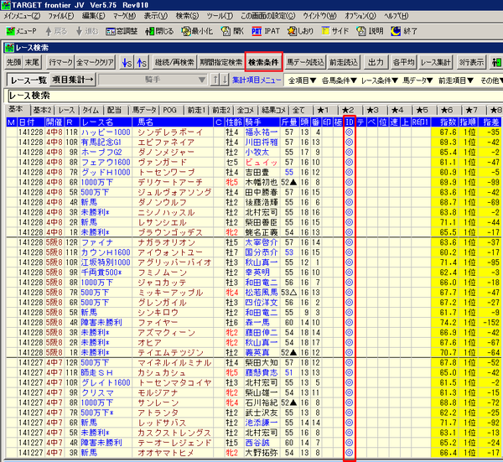Launch IPAT from the toolbar
This screenshot has height=462, width=503.
266,31
